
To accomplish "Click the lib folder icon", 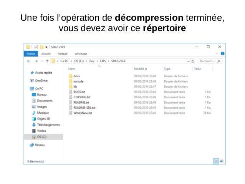I will tap(71, 86).
